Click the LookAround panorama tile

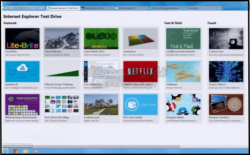[101, 104]
